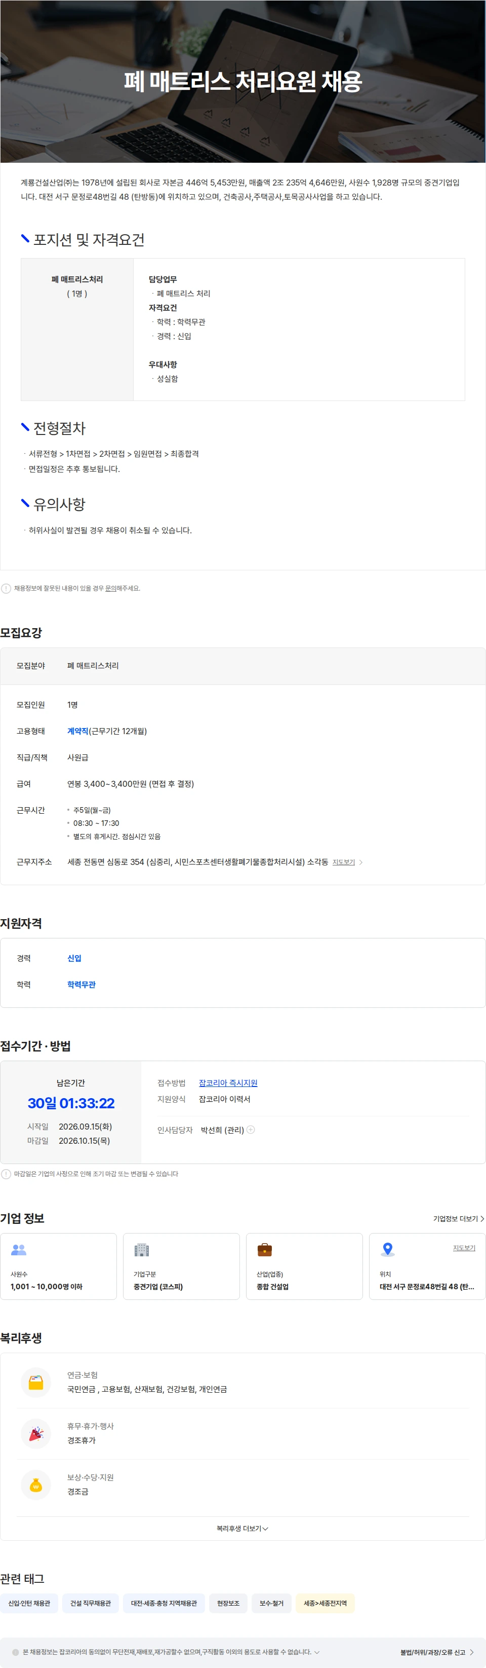
Task: Click the 잡코리아 이력서 application form text
Action: coord(224,1100)
